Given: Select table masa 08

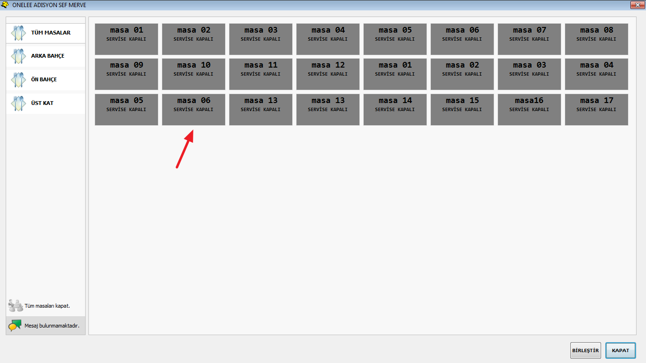Looking at the screenshot, I should 596,39.
